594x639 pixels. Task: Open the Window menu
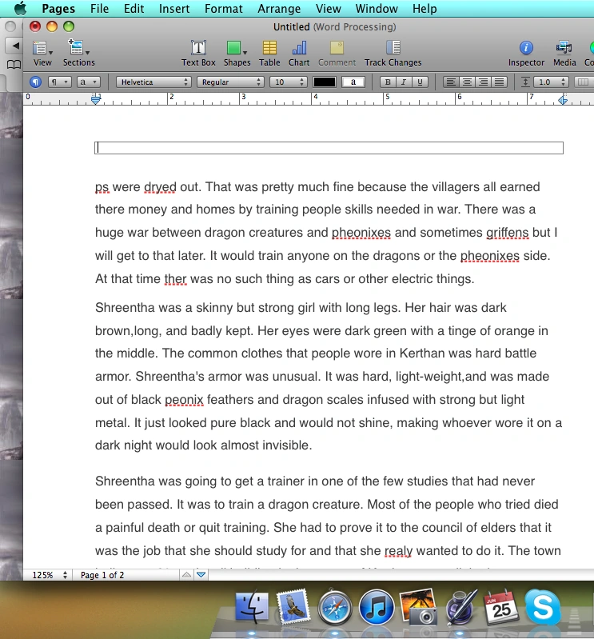pyautogui.click(x=377, y=9)
